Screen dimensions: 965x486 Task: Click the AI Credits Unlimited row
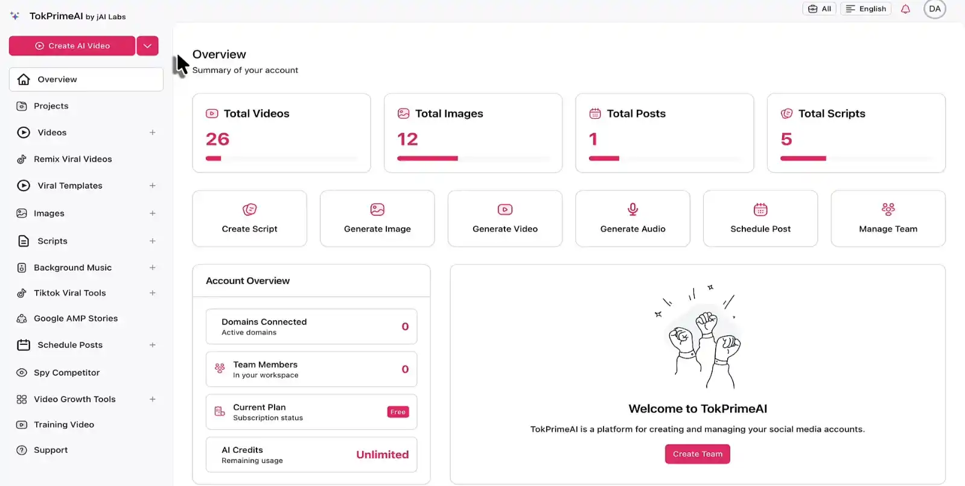click(311, 455)
